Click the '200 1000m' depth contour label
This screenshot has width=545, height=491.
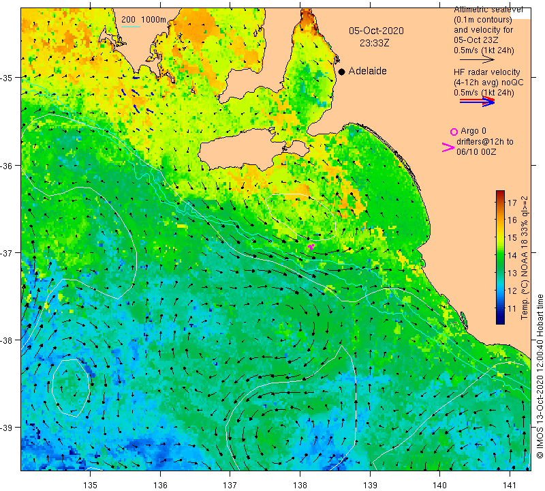point(144,20)
